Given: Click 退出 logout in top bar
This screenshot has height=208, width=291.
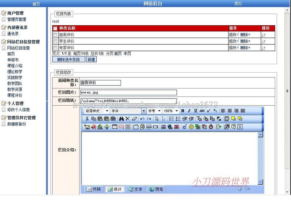Looking at the screenshot, I should [238, 4].
